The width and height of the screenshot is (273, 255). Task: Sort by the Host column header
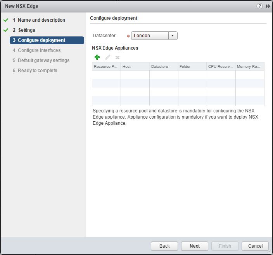point(135,67)
